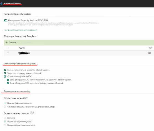Toggle the Kaspersky Sandbox integration switch off

coord(6,20)
